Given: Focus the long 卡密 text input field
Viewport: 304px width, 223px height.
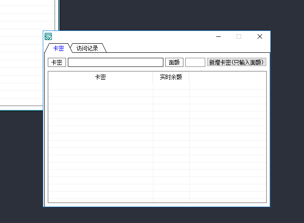Looking at the screenshot, I should 115,62.
